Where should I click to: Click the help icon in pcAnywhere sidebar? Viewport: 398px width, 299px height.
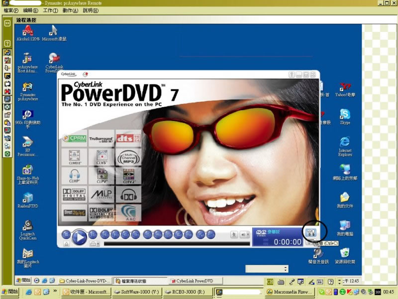(7, 43)
